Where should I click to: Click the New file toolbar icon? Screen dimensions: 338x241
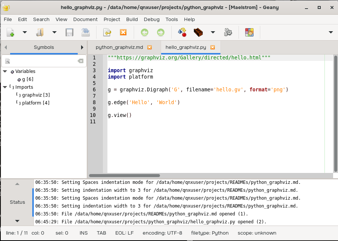(11, 32)
